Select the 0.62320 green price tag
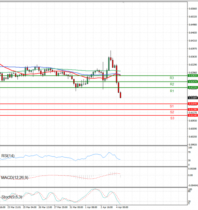The height and width of the screenshot is (210, 198). tap(192, 87)
